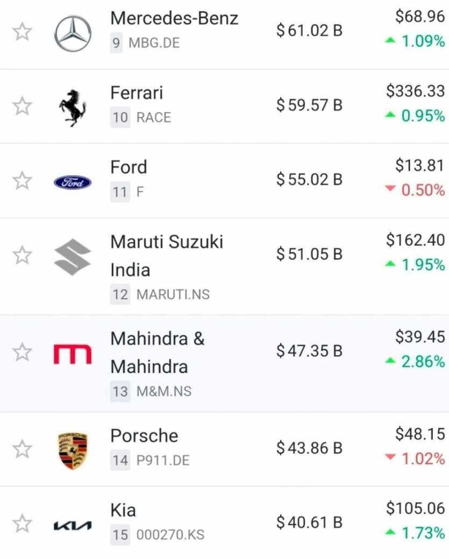
Task: Click the Porsche crest logo
Action: 73,450
